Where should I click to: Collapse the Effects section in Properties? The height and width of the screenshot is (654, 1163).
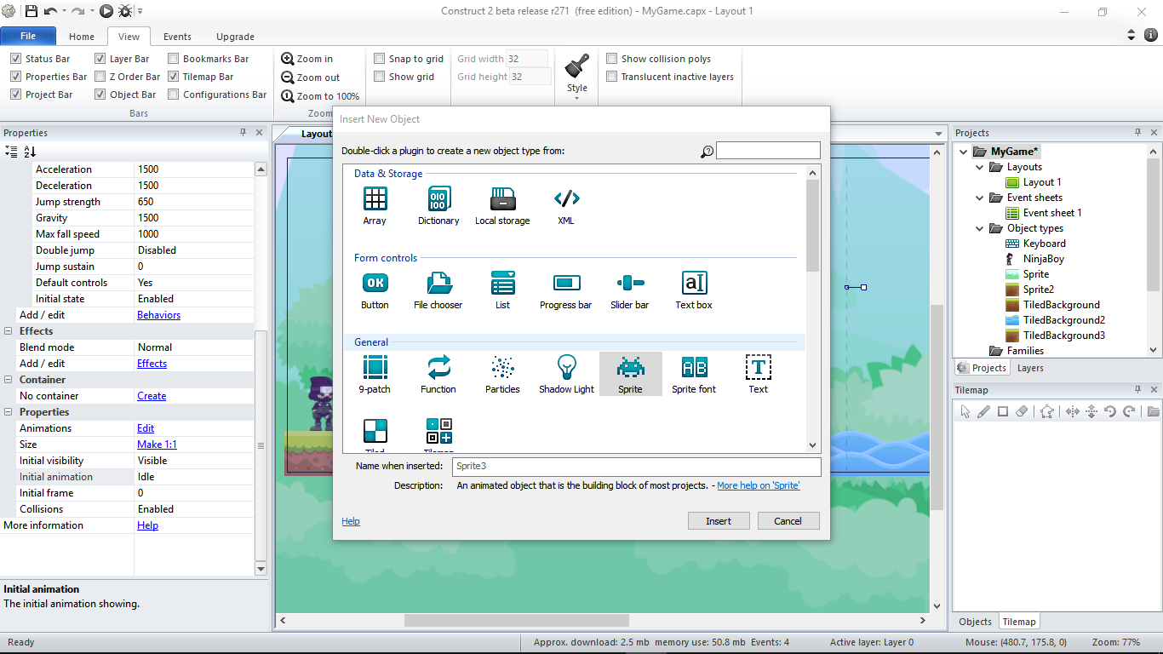[9, 331]
